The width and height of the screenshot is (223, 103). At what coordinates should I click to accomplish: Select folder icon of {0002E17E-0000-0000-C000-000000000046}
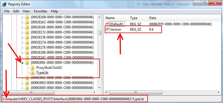[27, 47]
